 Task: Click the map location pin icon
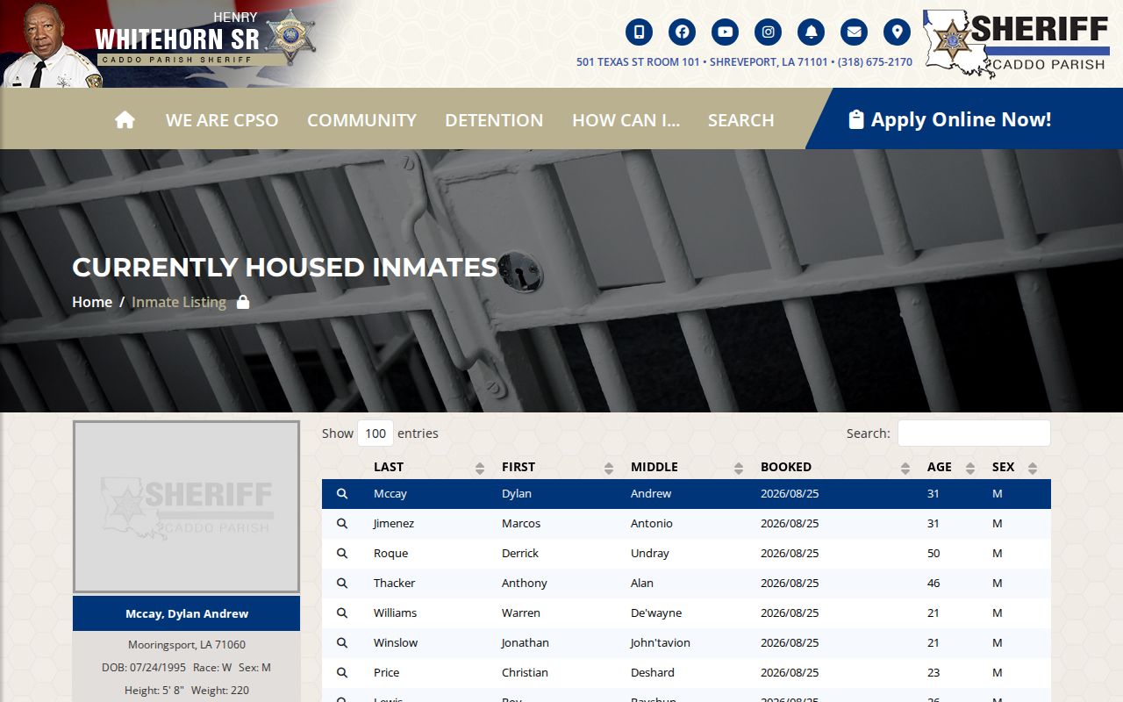tap(897, 32)
